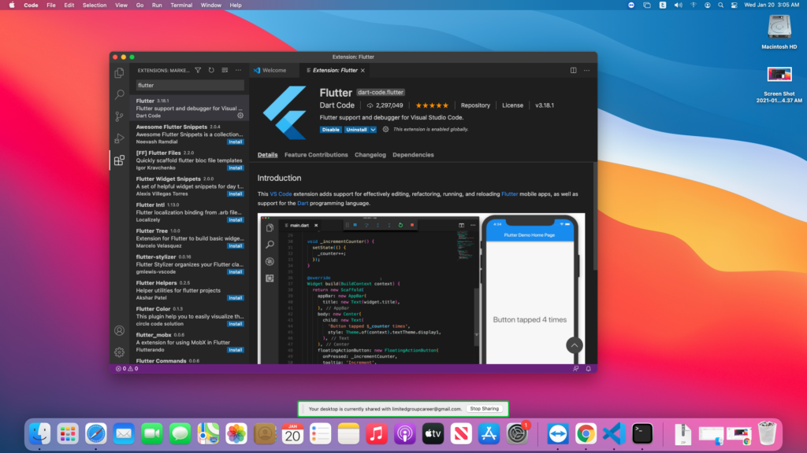This screenshot has height=453, width=807.
Task: Select the Extensions view icon
Action: click(x=120, y=160)
